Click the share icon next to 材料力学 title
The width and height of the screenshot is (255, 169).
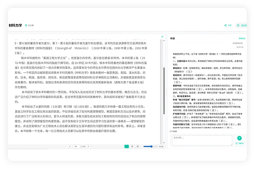pos(26,25)
